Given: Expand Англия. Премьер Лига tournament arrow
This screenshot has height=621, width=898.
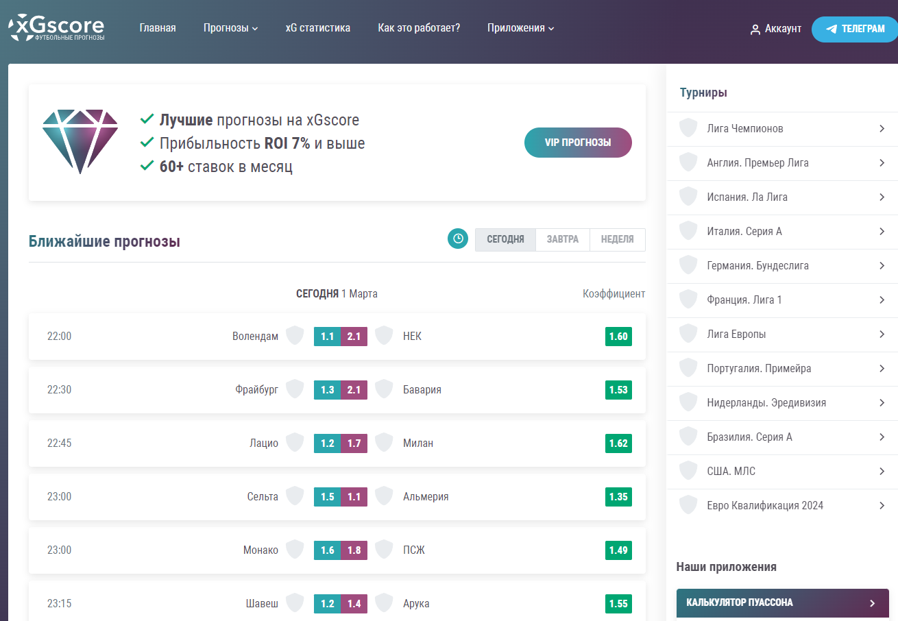Looking at the screenshot, I should pos(882,163).
